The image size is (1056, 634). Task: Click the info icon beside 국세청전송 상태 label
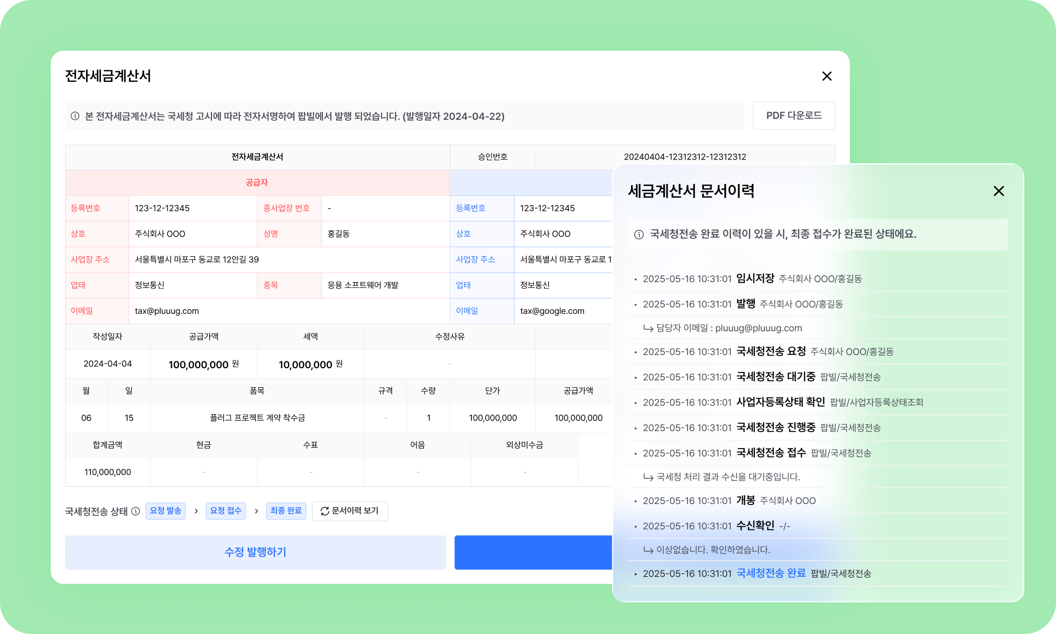(136, 511)
